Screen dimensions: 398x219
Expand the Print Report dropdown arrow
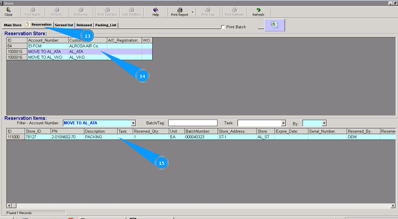[x=193, y=12]
